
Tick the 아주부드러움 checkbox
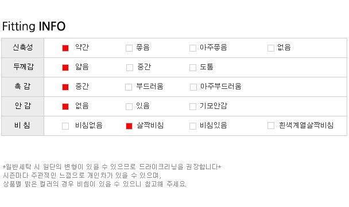pos(193,87)
